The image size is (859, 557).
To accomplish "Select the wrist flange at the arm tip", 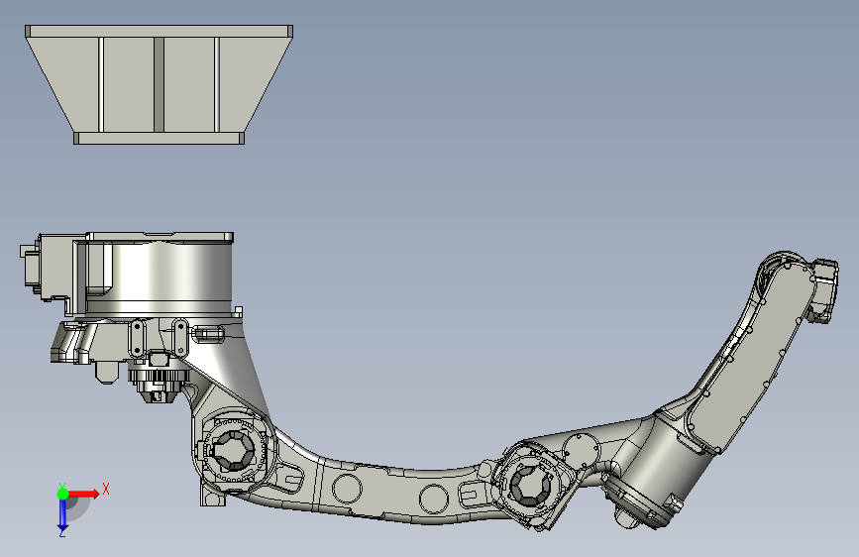I will (x=824, y=290).
